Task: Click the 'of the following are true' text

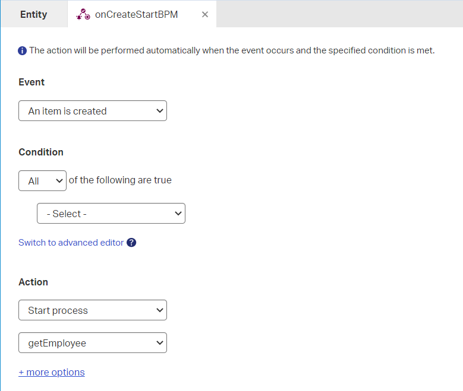Action: point(120,180)
